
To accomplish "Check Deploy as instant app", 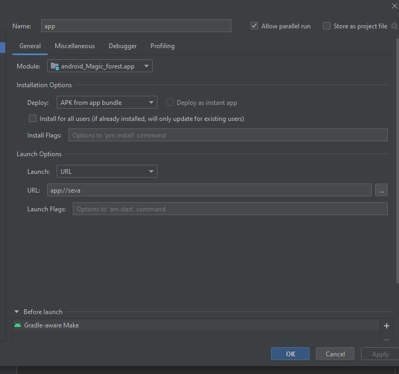I will click(x=169, y=103).
